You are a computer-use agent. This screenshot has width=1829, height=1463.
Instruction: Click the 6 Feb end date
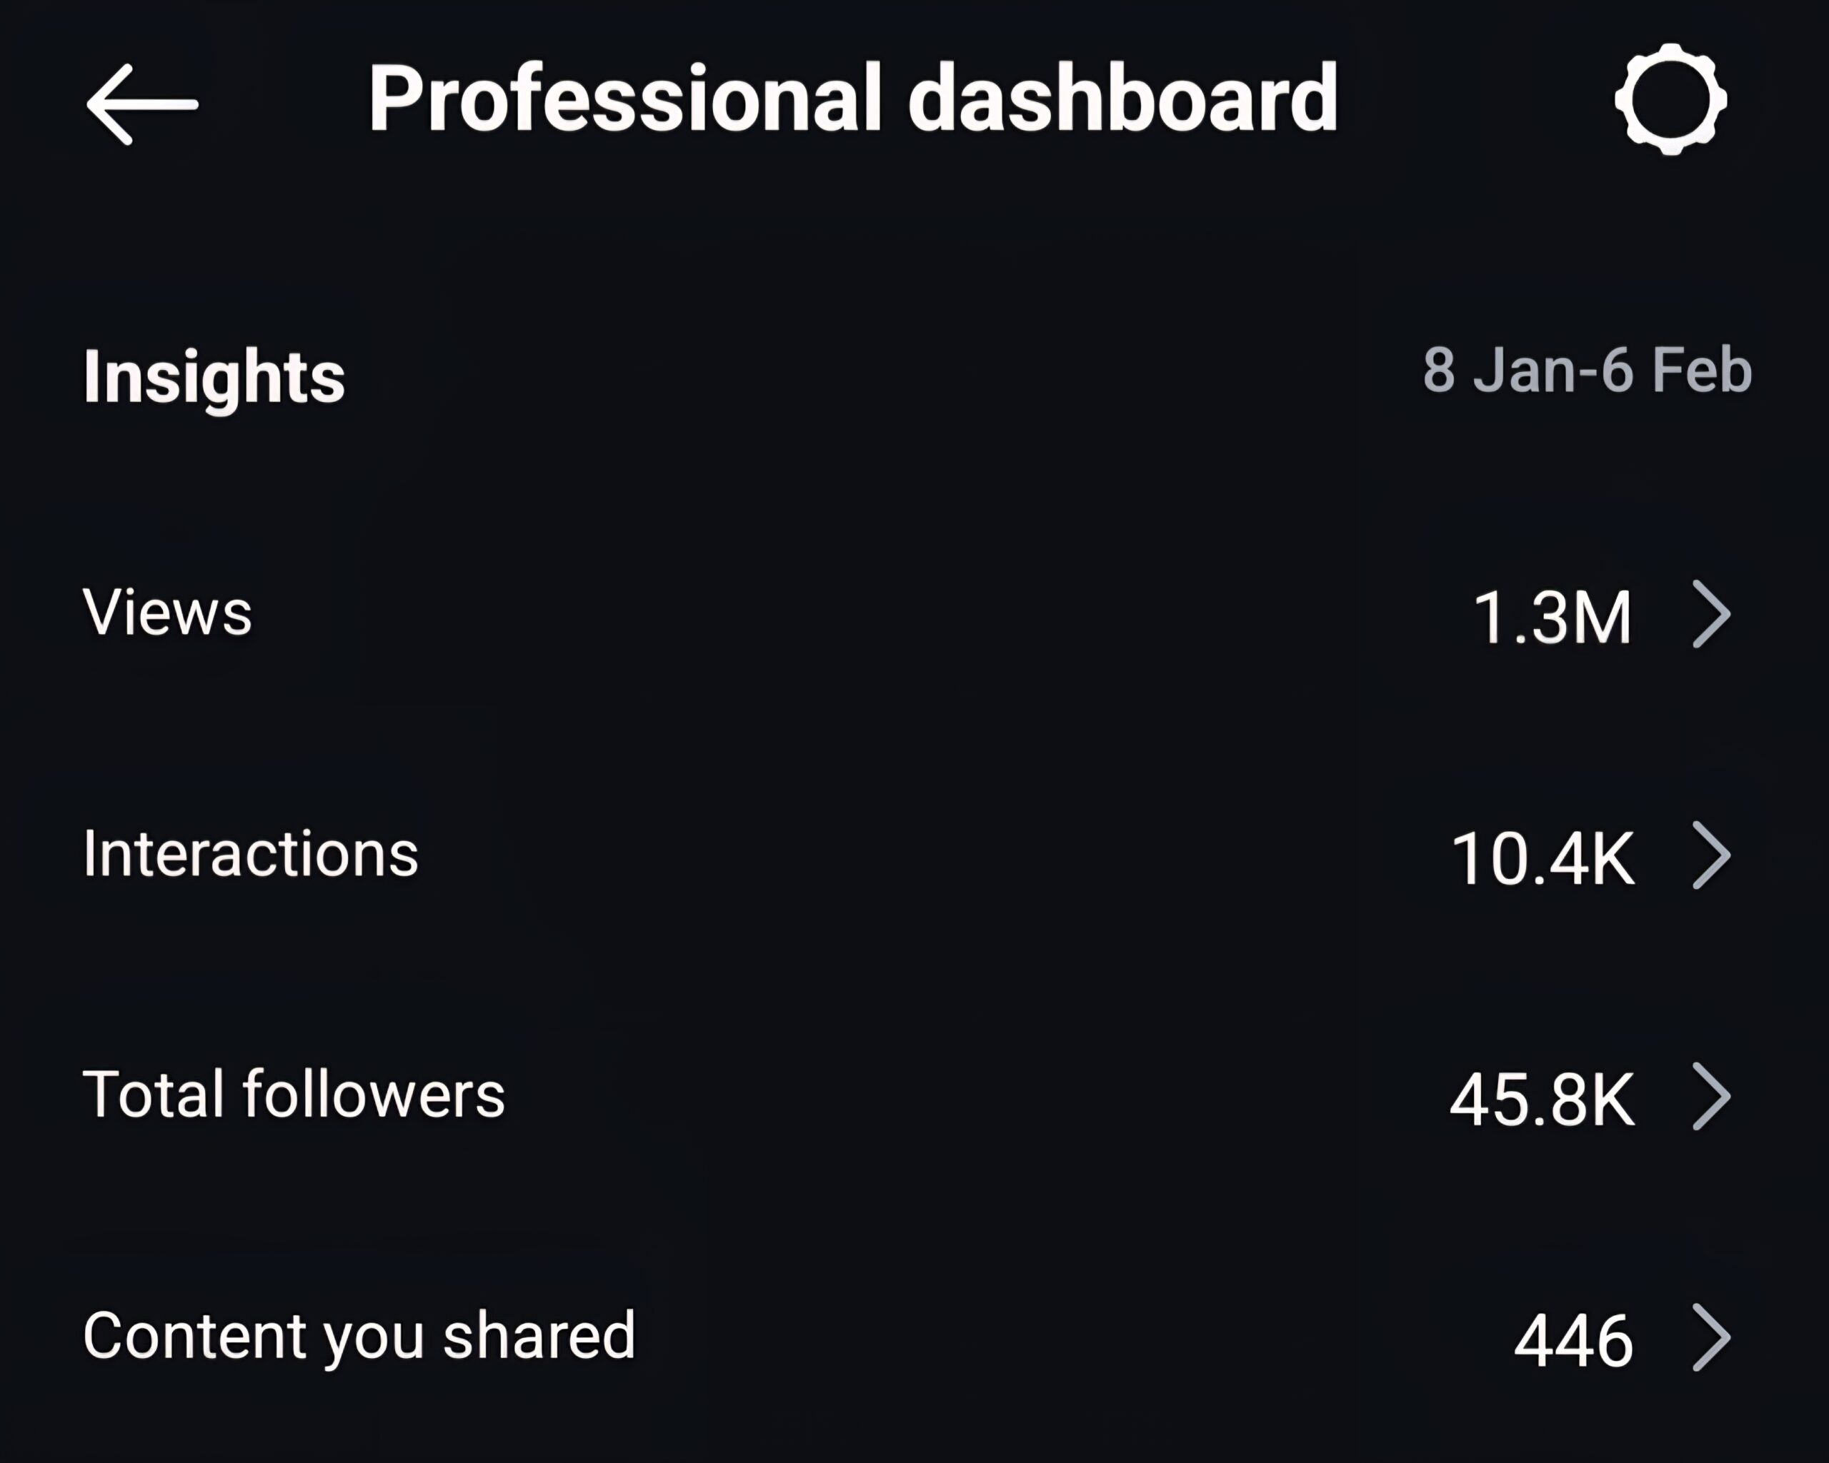point(1676,371)
